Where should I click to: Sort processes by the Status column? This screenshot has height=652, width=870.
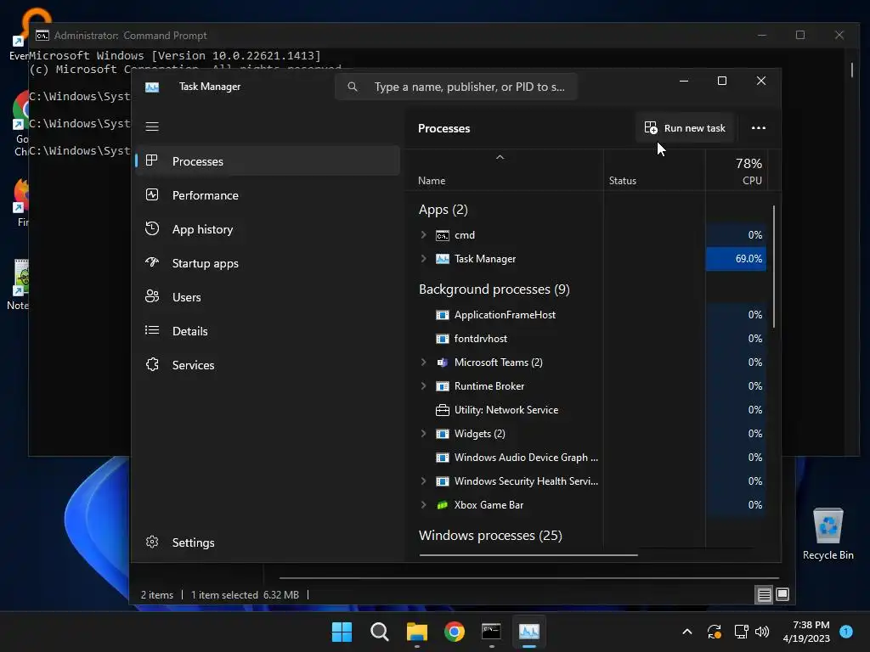pos(623,181)
